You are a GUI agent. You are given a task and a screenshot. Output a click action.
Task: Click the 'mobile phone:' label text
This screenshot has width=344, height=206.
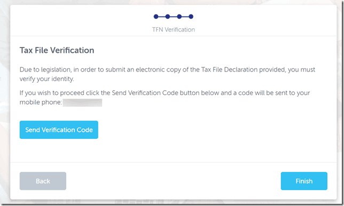click(41, 102)
